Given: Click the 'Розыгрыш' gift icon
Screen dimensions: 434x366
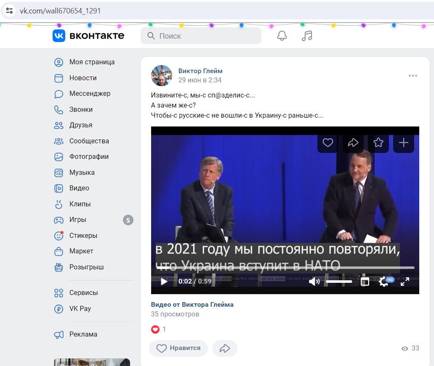Looking at the screenshot, I should pyautogui.click(x=59, y=267).
